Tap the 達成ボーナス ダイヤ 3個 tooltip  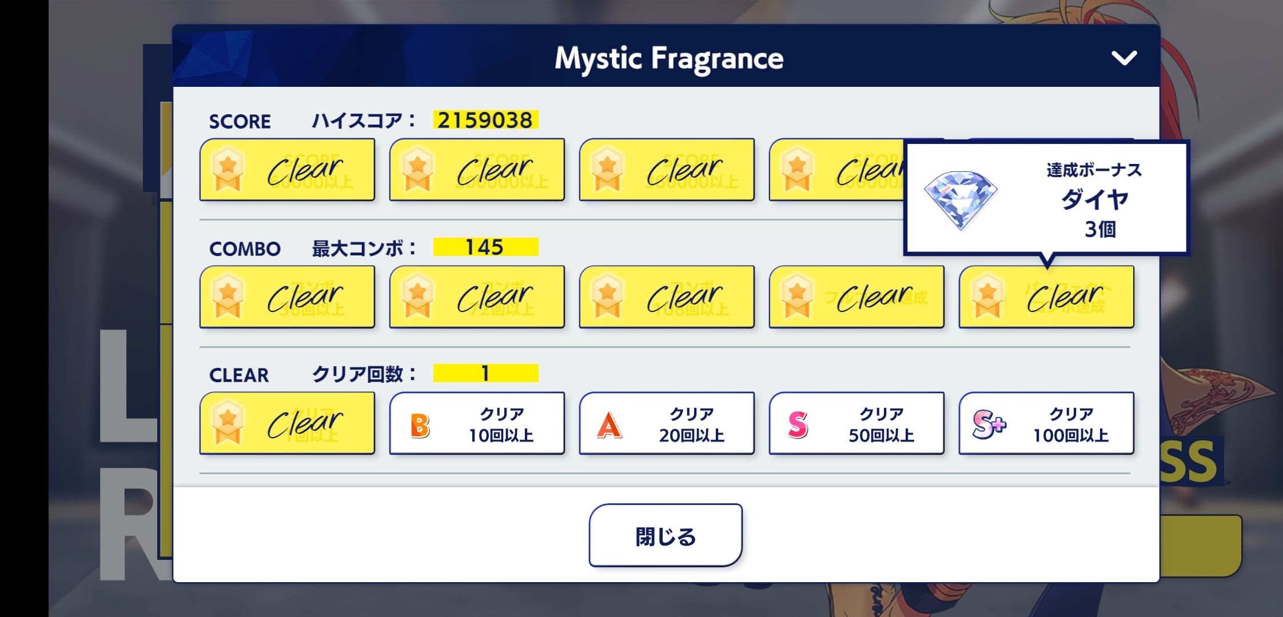pyautogui.click(x=1046, y=198)
